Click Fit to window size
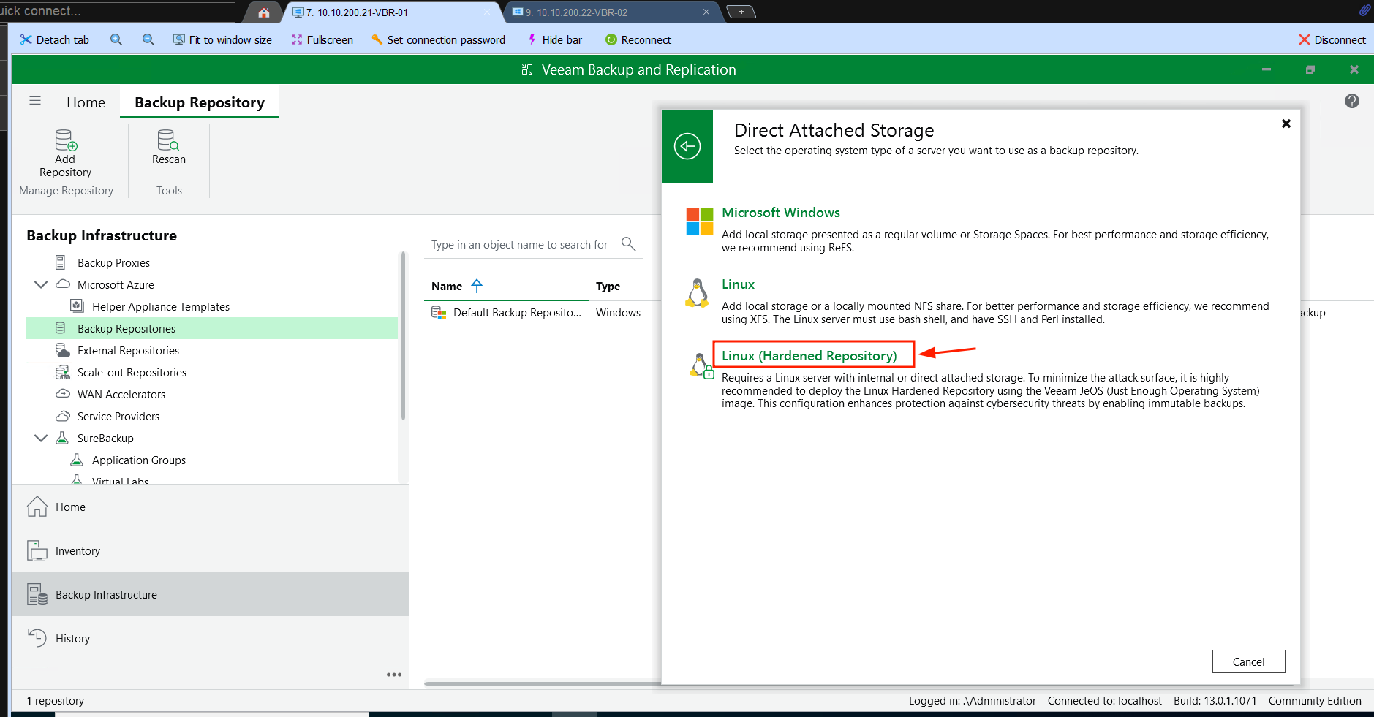Screen dimensions: 1374x717 (222, 39)
